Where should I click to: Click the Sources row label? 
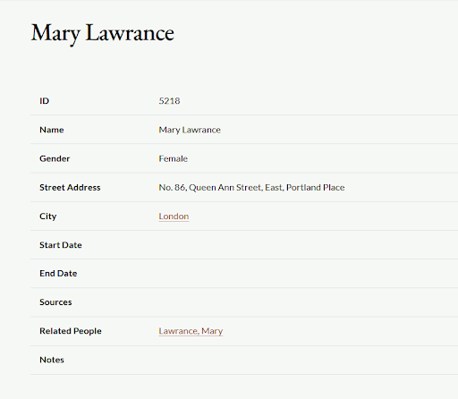coord(55,302)
